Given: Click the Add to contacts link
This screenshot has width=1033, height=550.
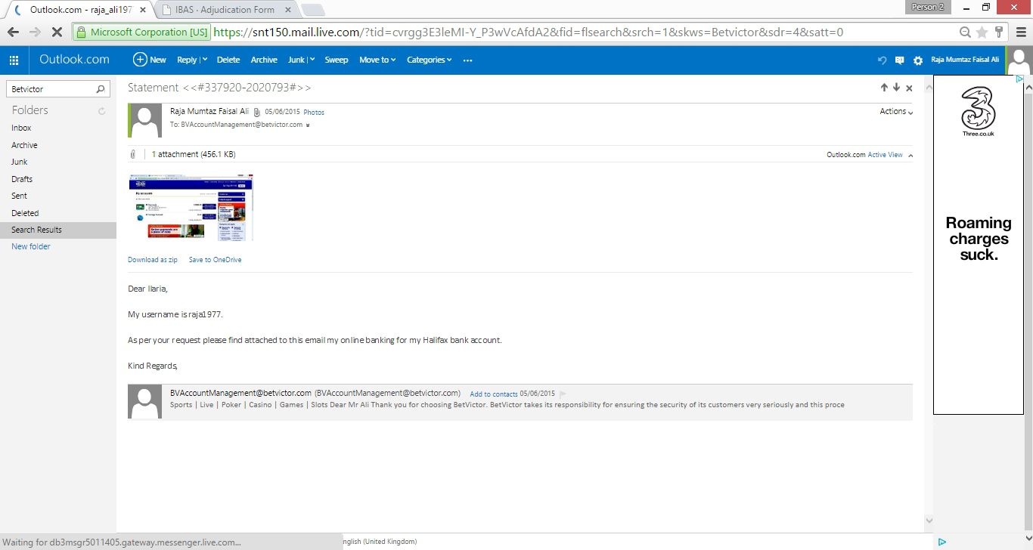Looking at the screenshot, I should (494, 394).
